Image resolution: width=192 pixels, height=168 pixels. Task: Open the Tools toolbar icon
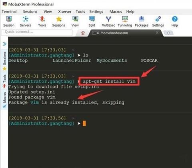(x=42, y=21)
